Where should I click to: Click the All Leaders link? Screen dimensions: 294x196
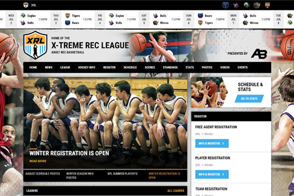click(x=175, y=191)
